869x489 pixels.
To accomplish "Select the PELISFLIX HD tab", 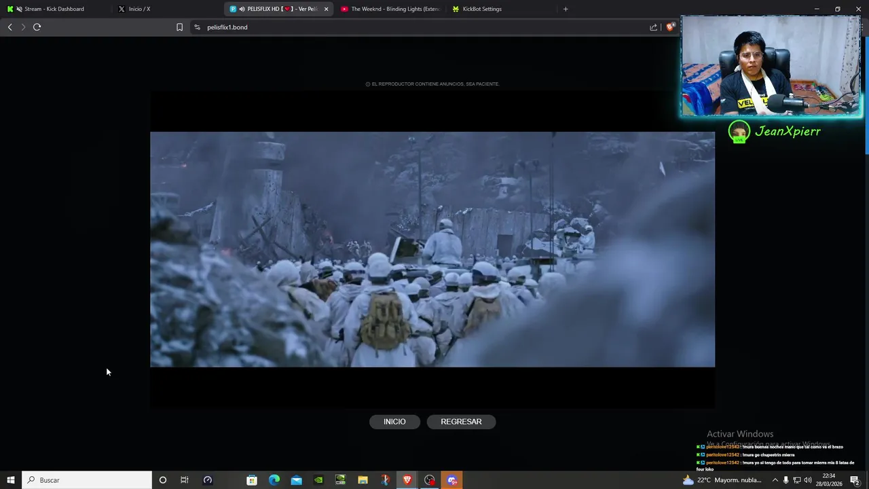I will (278, 9).
